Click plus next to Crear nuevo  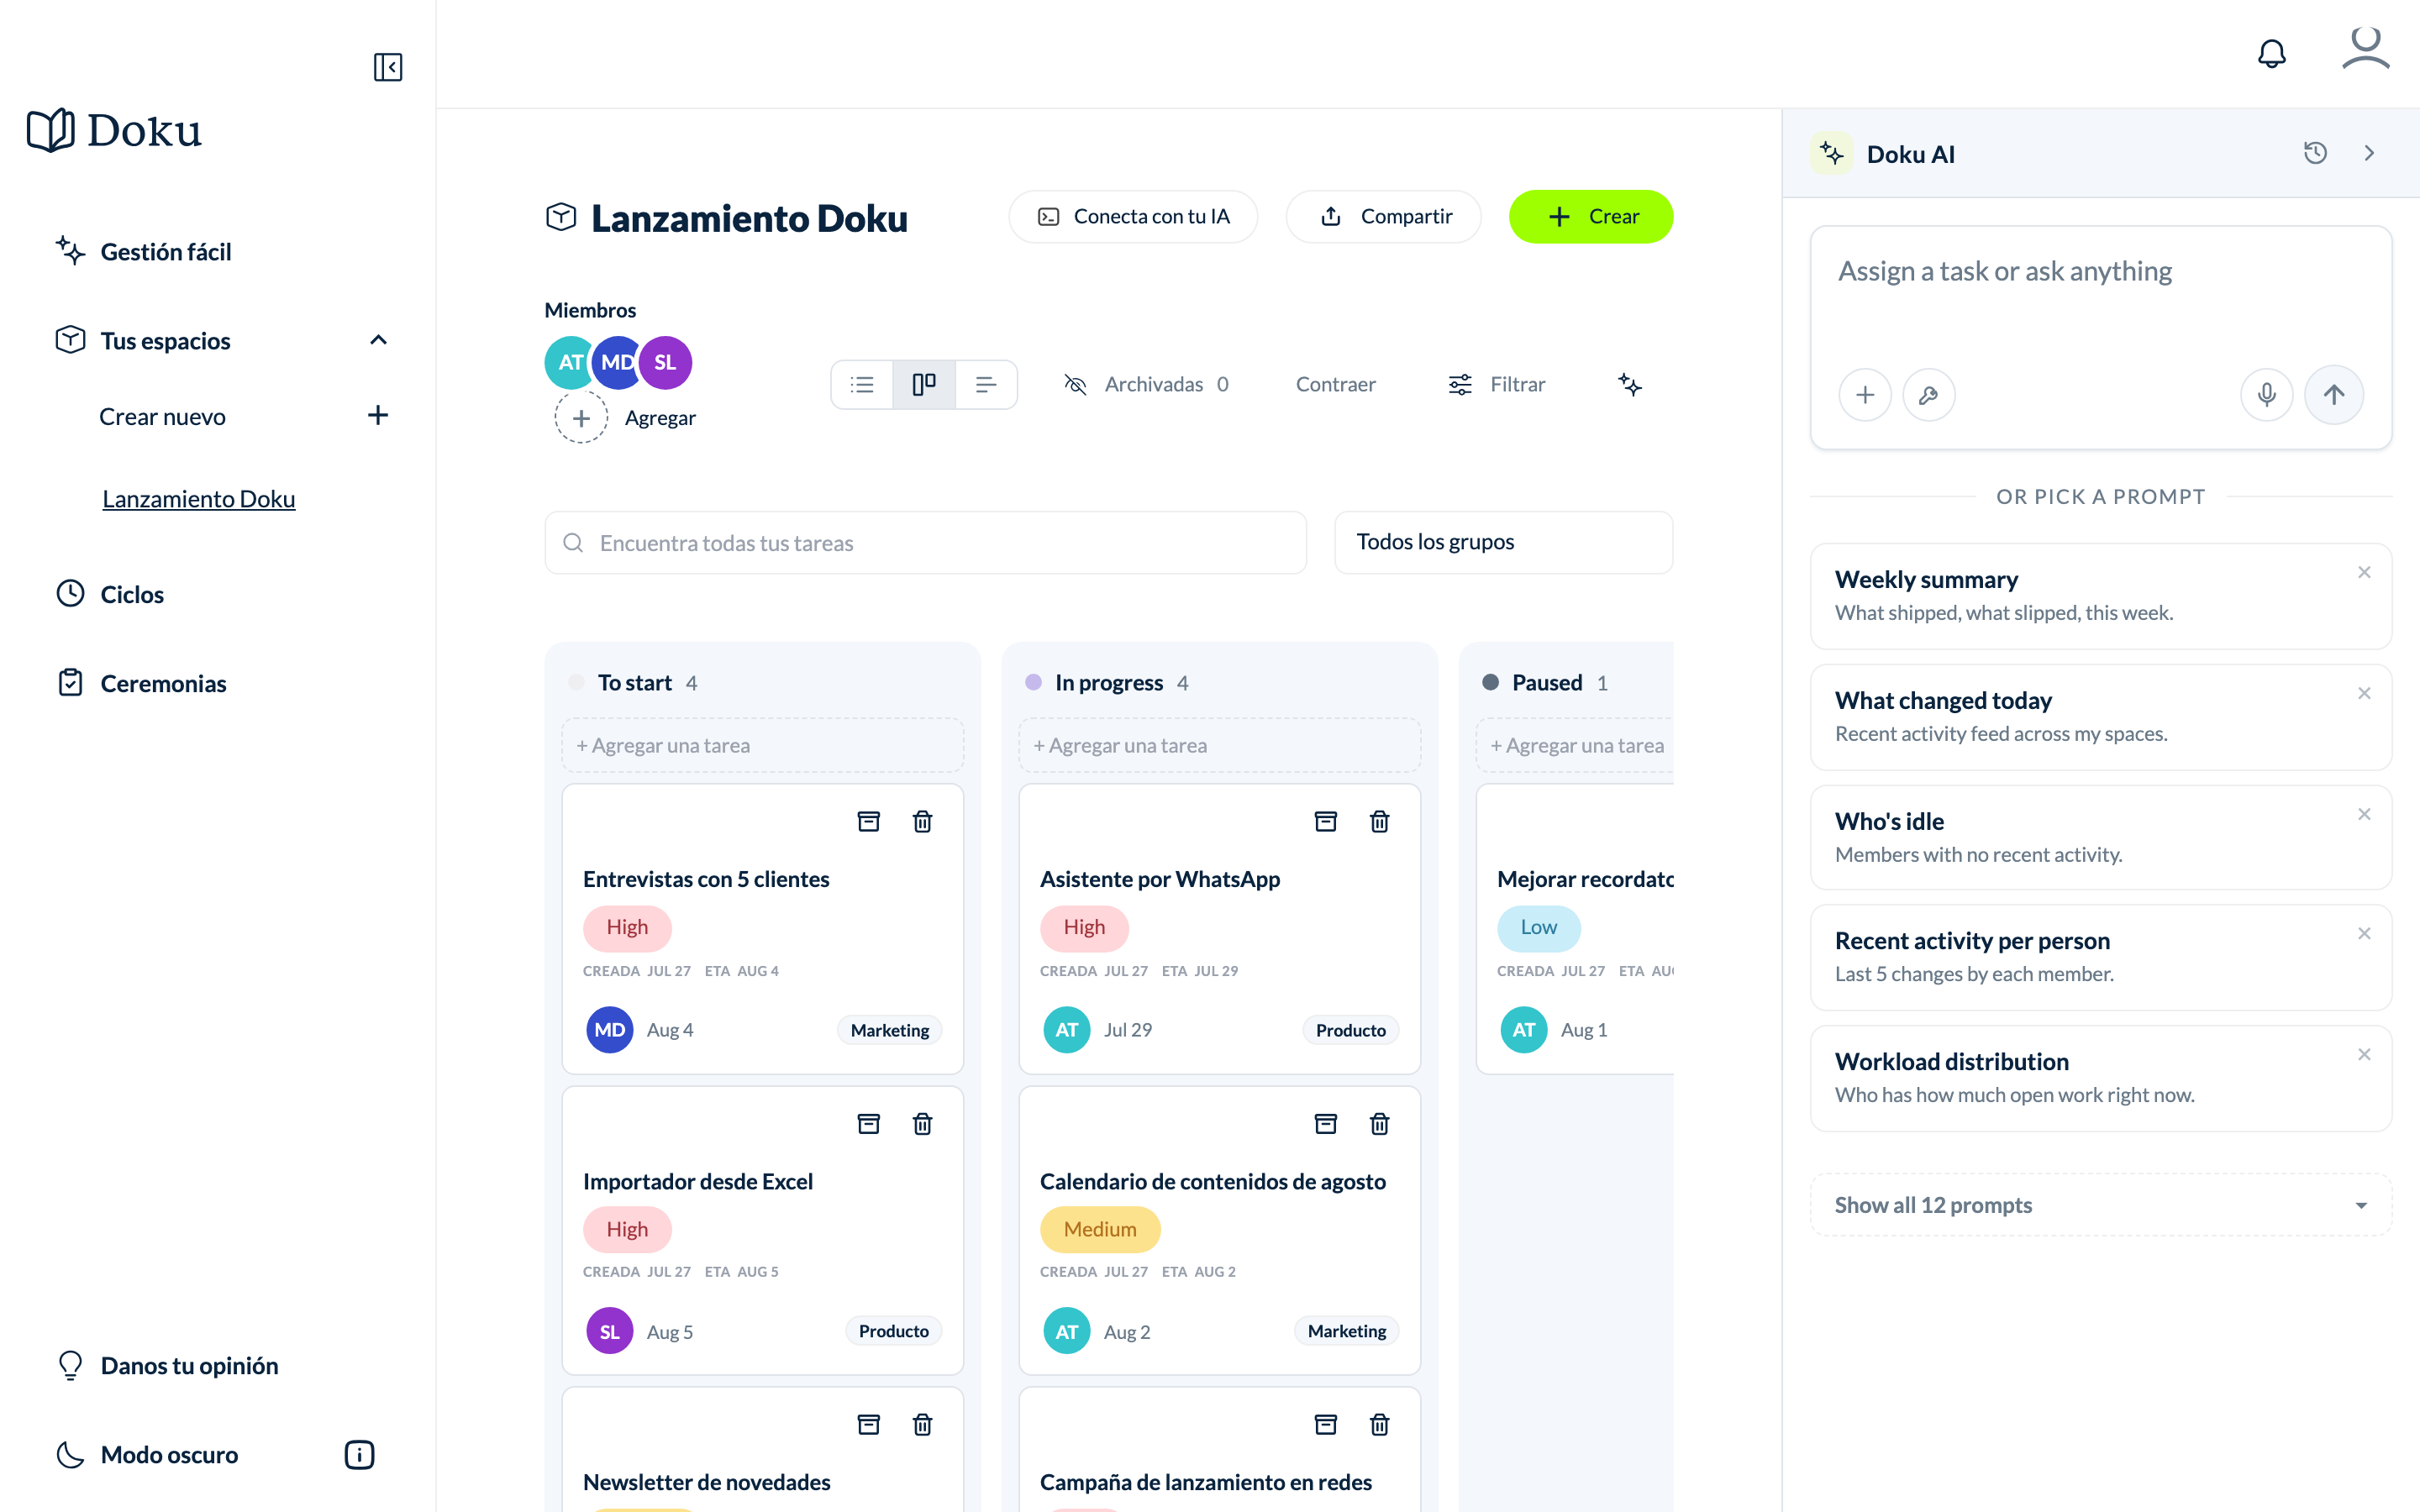coord(377,415)
